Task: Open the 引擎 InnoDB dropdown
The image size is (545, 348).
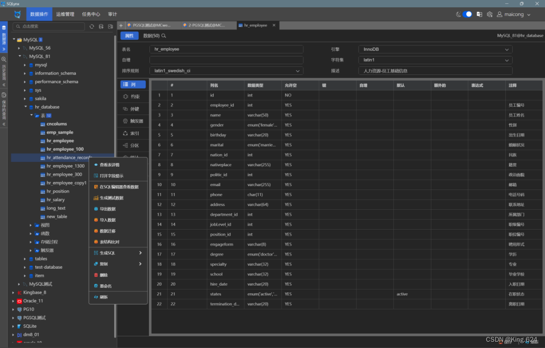Action: pyautogui.click(x=435, y=49)
